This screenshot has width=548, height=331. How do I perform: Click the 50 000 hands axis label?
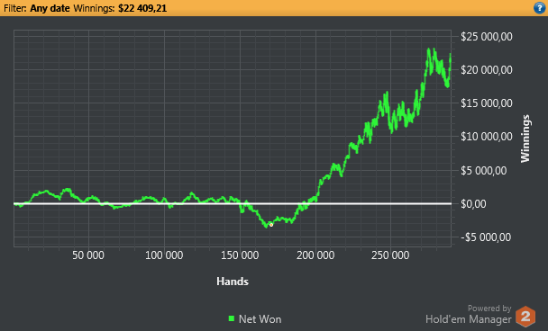[88, 255]
